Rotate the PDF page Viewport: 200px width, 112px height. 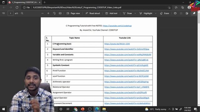pyautogui.click(x=54, y=13)
